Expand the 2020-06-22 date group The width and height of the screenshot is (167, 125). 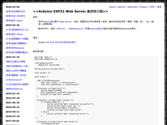(x=13, y=107)
